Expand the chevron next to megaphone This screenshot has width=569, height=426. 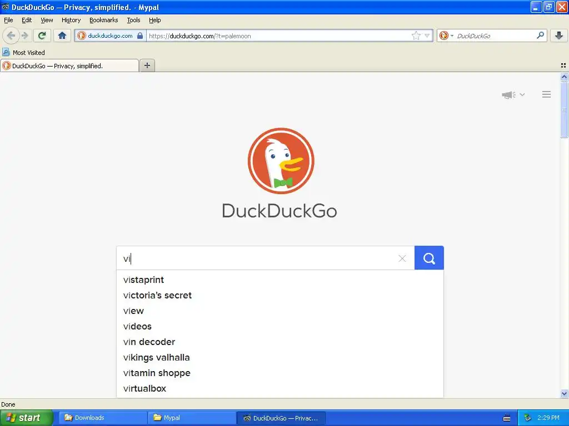(522, 95)
